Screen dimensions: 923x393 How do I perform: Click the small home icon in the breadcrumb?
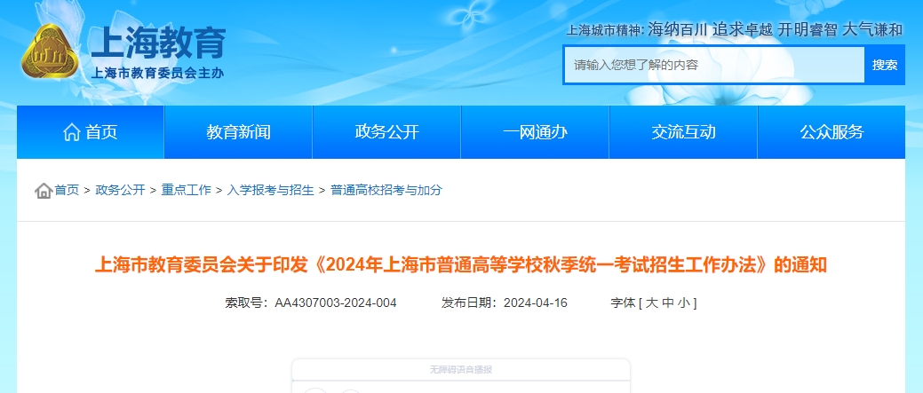[43, 191]
